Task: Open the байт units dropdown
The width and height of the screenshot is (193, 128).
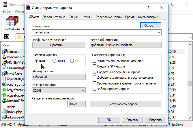Action: [x=77, y=104]
